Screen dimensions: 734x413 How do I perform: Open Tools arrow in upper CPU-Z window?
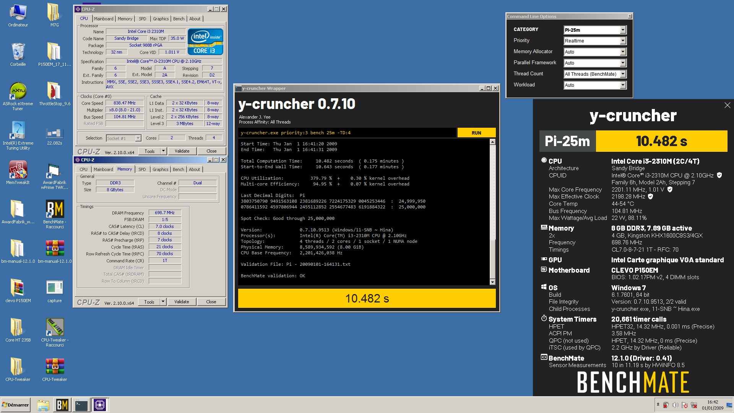pos(163,151)
